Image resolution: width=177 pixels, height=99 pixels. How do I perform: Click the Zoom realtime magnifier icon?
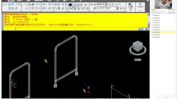tap(71, 8)
